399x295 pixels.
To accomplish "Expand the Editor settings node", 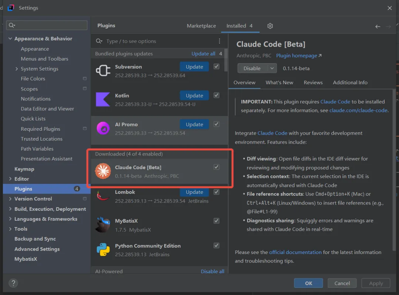I will pos(10,179).
